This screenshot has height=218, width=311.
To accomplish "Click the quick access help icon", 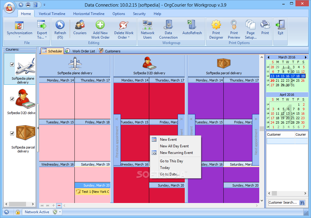I will [x=35, y=4].
